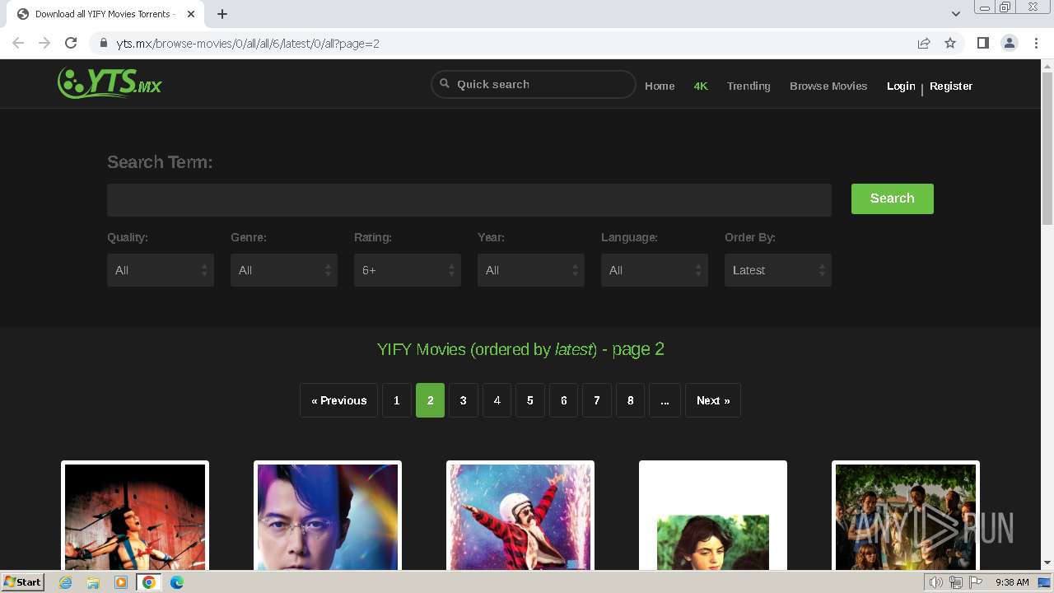Open the Order By dropdown showing Latest

(778, 270)
